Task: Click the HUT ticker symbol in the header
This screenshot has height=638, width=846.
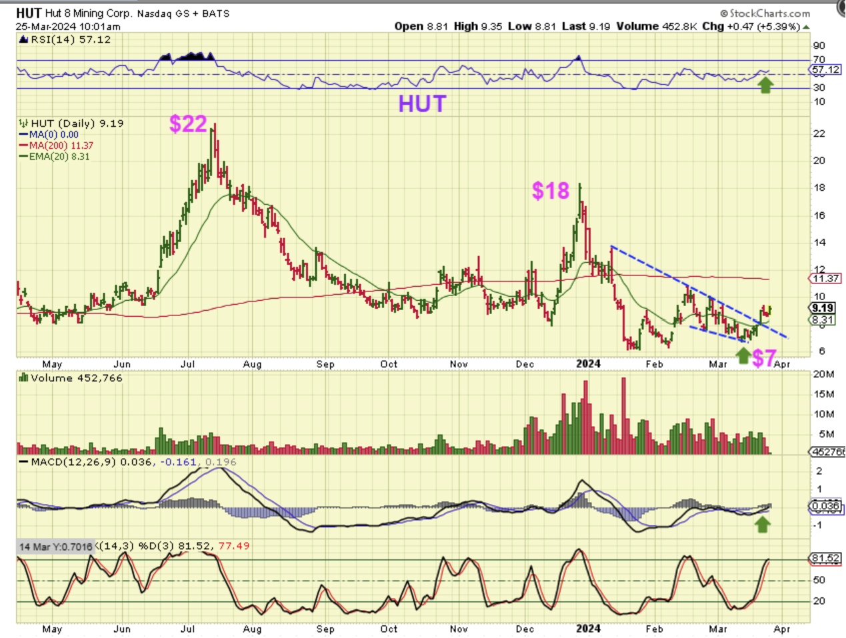Action: pyautogui.click(x=29, y=13)
